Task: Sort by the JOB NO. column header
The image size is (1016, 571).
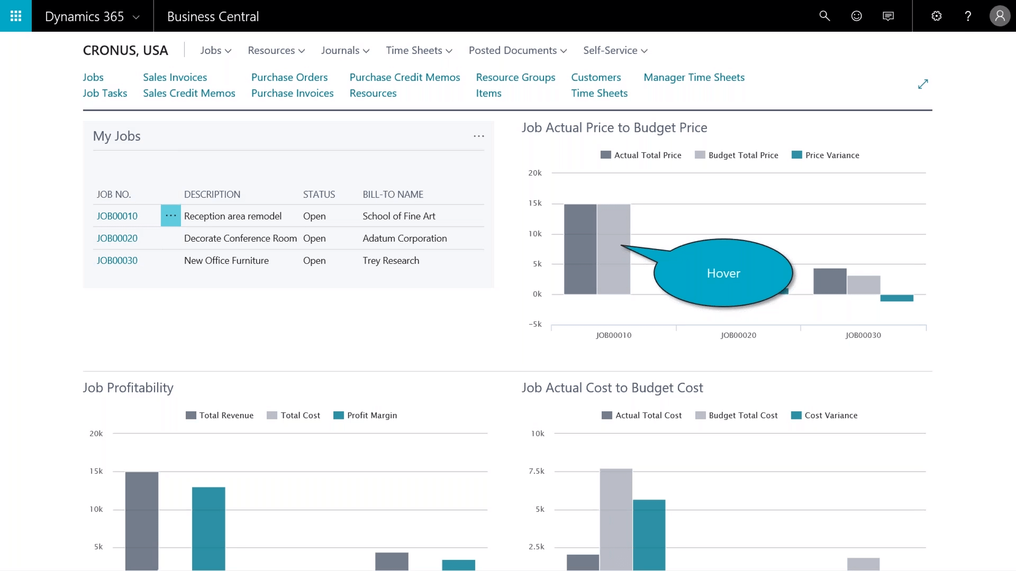Action: pos(114,194)
